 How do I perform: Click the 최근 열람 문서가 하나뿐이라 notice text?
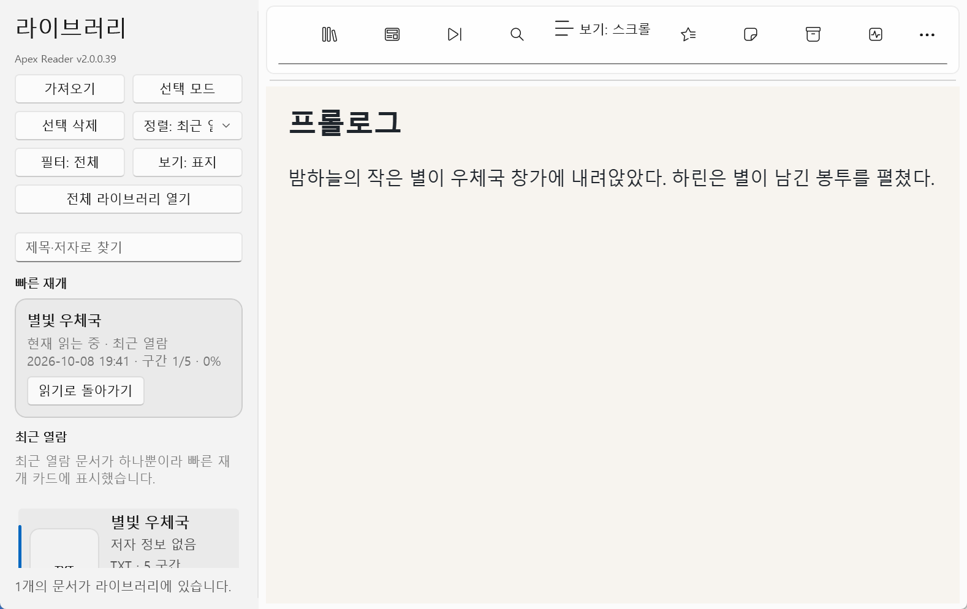pos(123,469)
